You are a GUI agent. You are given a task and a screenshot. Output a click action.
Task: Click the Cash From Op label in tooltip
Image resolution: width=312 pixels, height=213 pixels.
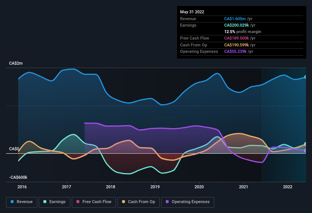tap(193, 45)
